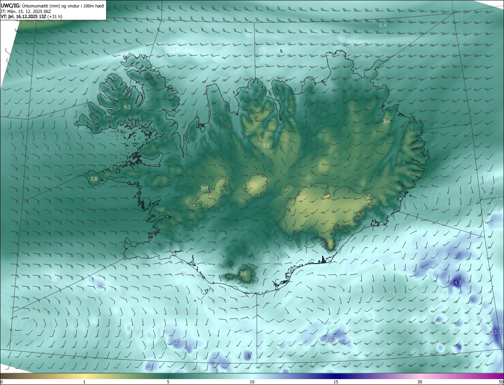Click the '3.6' label on Snæfellsnes peninsula tip
The image size is (504, 385).
click(x=94, y=179)
